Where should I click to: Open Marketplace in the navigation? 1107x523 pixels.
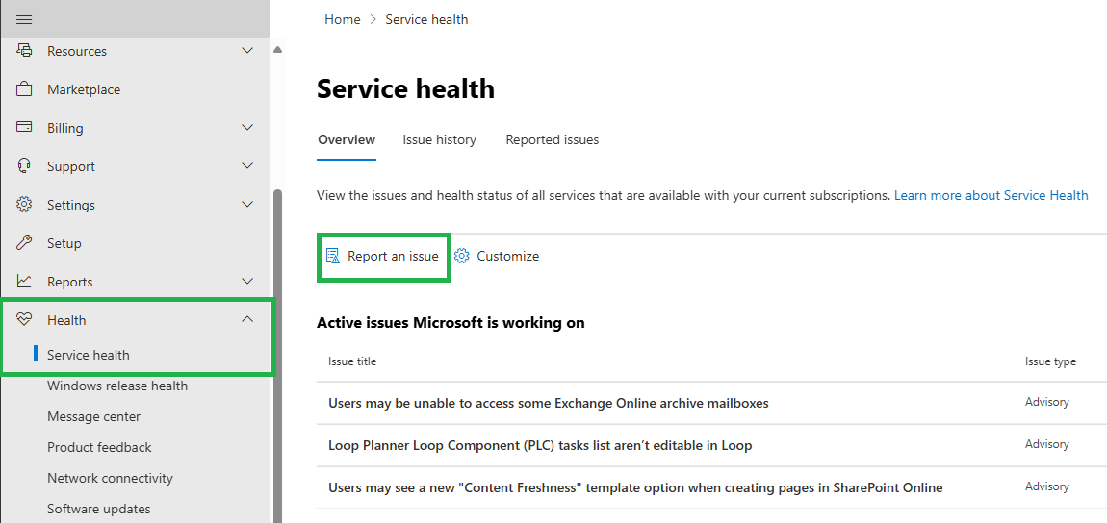click(x=84, y=89)
